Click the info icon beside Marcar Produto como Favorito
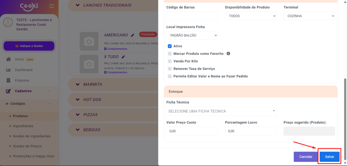Viewport: 347px width, 166px height. click(228, 53)
